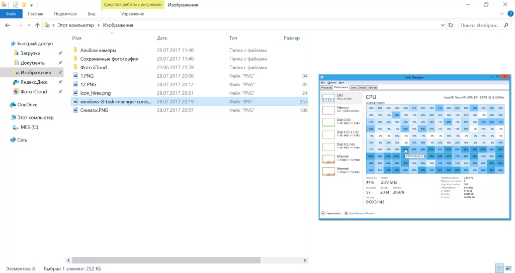The width and height of the screenshot is (515, 273).
Task: Switch to large thumbnails view in status bar
Action: tap(508, 268)
